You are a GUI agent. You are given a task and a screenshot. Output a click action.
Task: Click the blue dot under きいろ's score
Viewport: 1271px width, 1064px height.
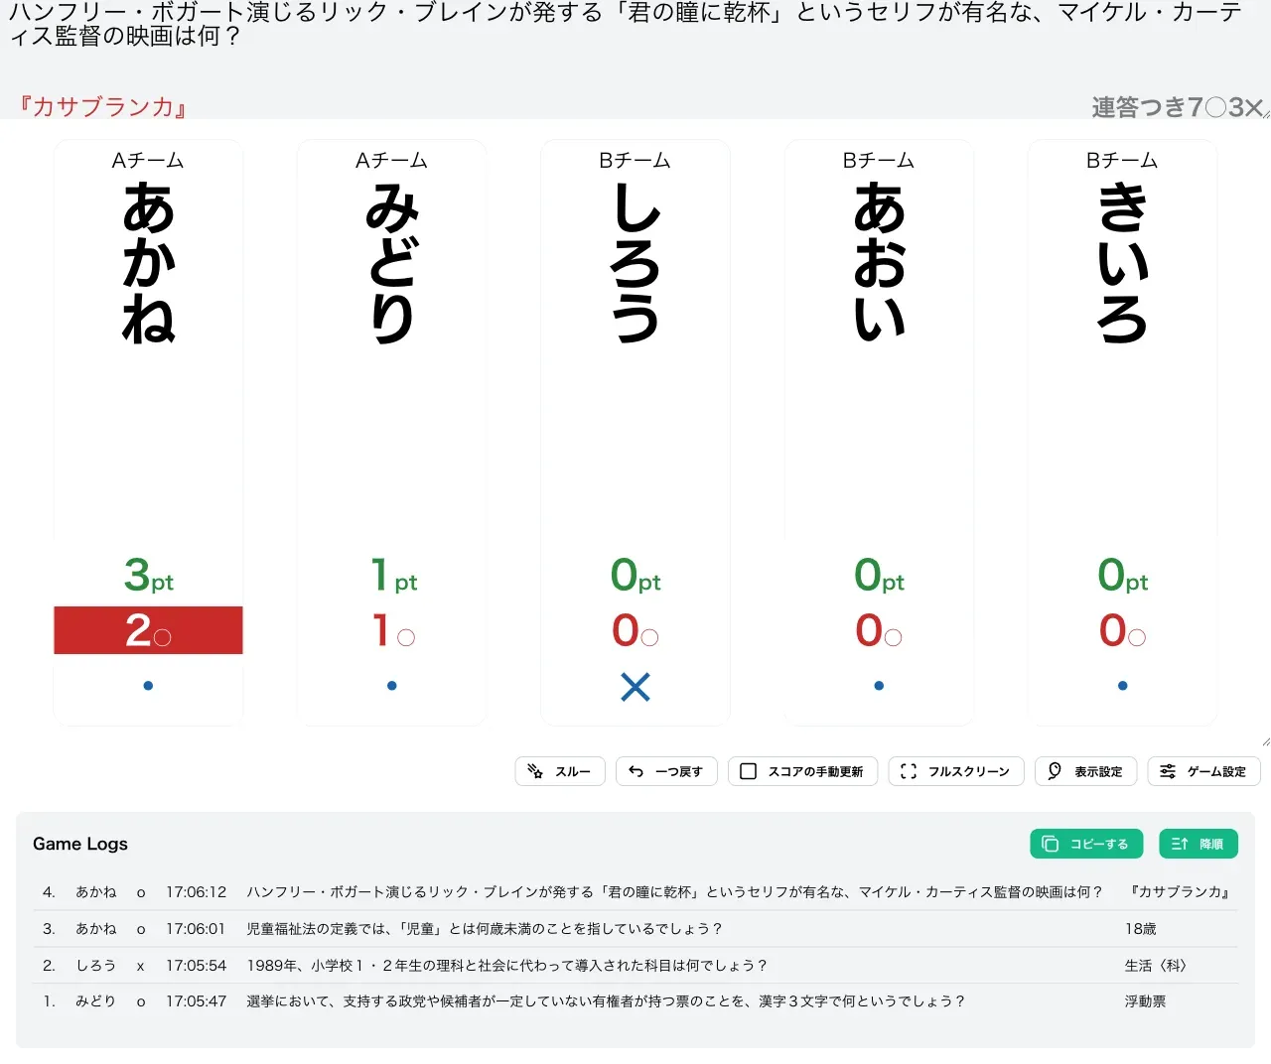coord(1123,686)
